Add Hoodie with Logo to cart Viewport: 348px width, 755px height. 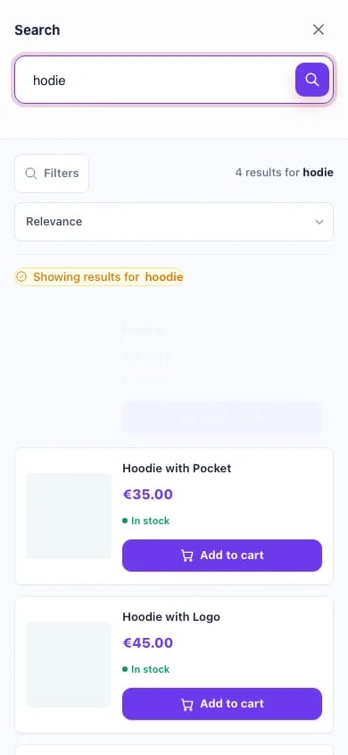point(222,704)
